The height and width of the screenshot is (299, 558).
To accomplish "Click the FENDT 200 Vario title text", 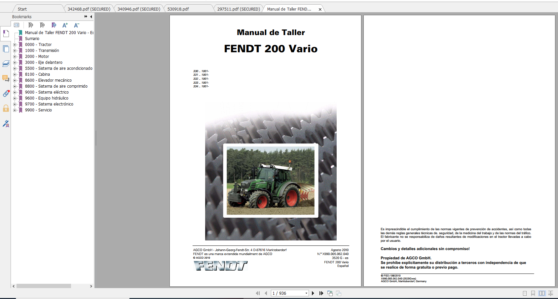I will [271, 49].
